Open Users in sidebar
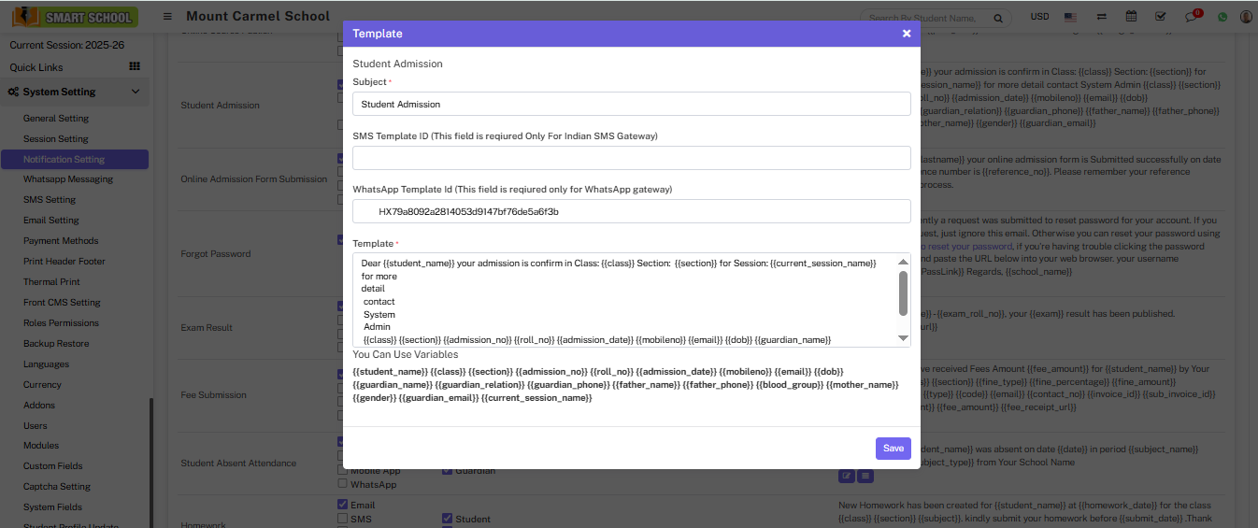Screen dimensions: 1258x528 tap(36, 426)
